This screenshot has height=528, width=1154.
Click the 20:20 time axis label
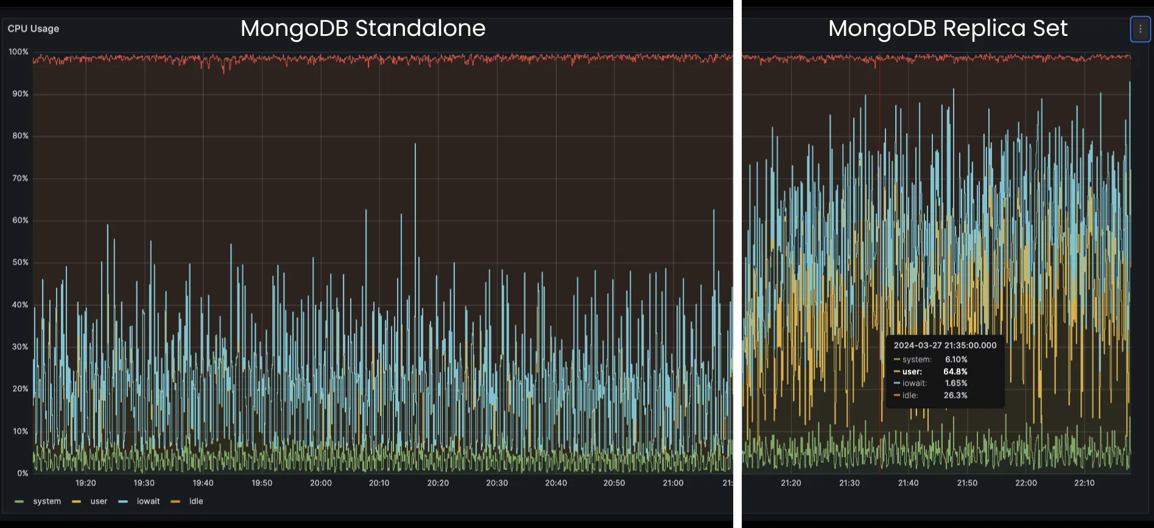pyautogui.click(x=438, y=483)
